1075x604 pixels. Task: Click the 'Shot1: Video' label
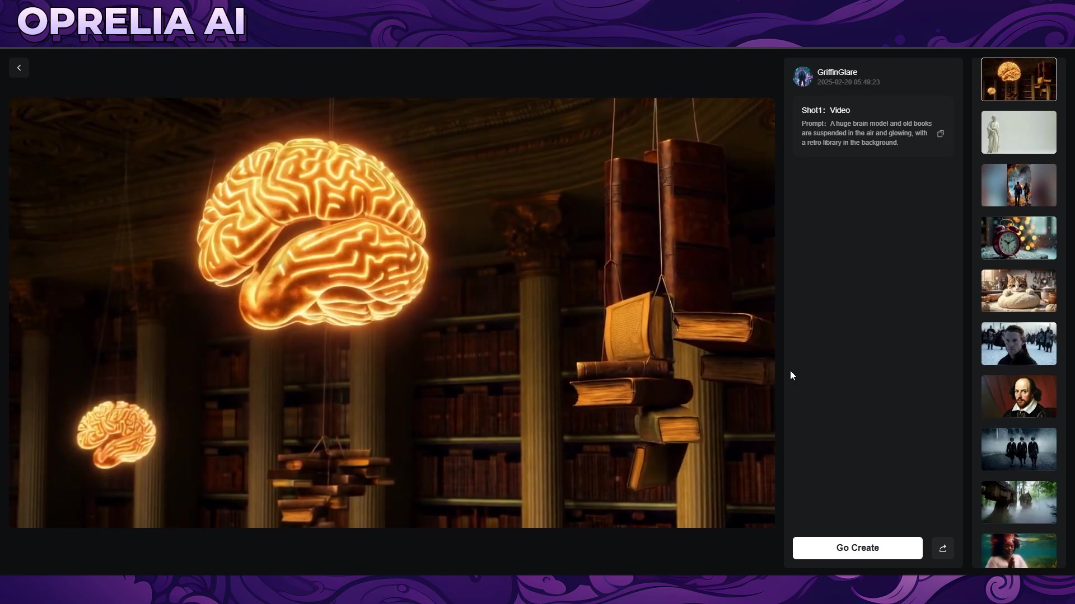point(826,110)
